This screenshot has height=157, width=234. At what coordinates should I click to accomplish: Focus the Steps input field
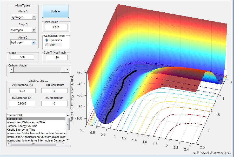tap(23, 57)
